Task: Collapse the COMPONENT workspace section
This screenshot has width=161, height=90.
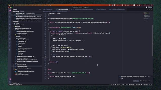Action: tap(16, 22)
